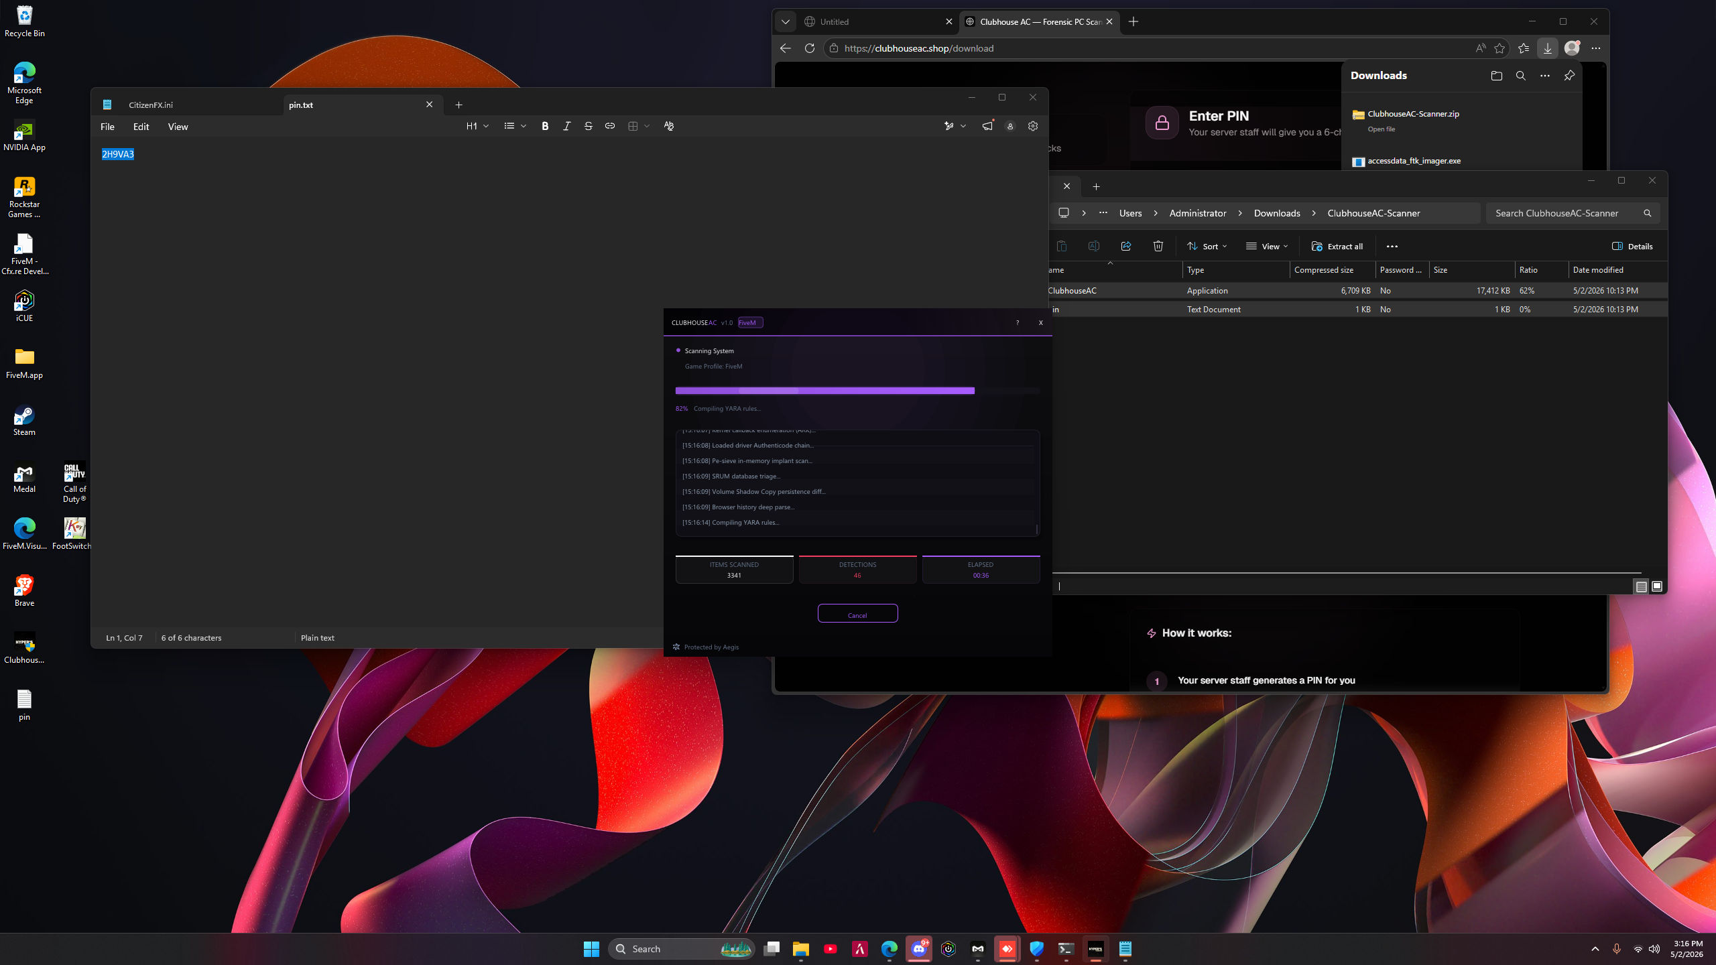This screenshot has width=1716, height=965.
Task: Click the help question mark in ClubhouseAC scanner
Action: [1018, 323]
